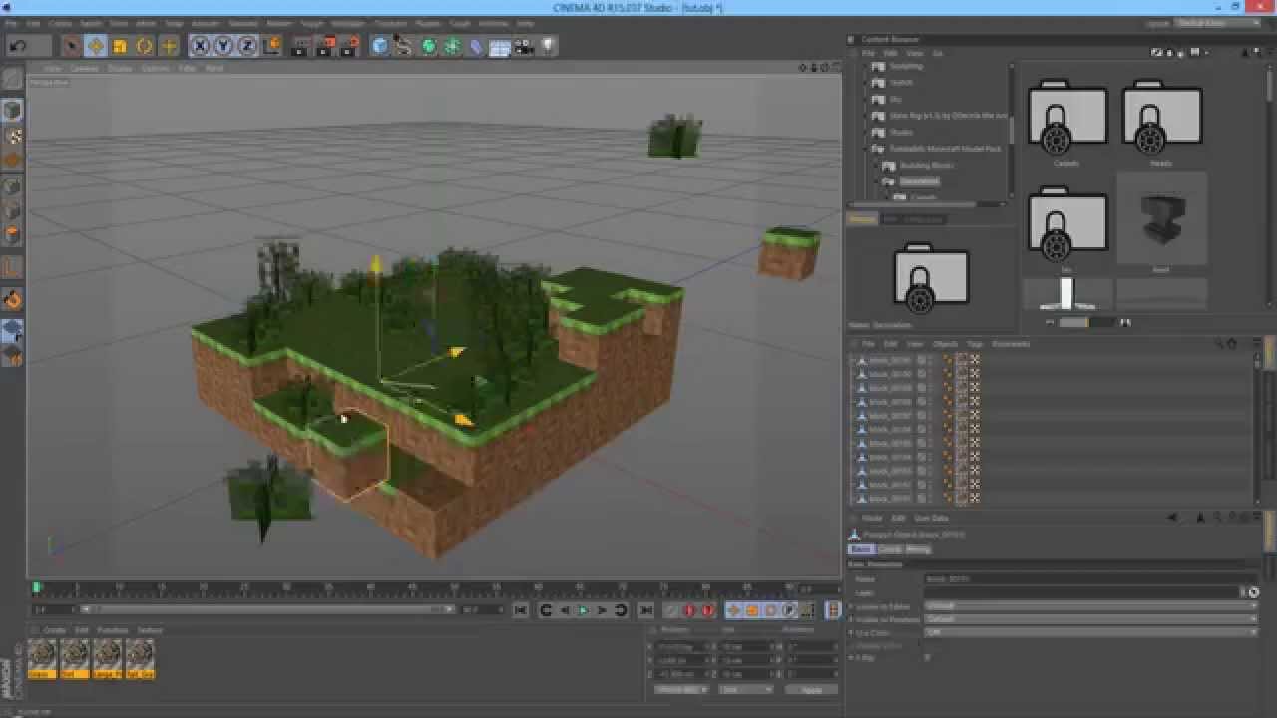Click the Record Active Objects button

pyautogui.click(x=671, y=610)
